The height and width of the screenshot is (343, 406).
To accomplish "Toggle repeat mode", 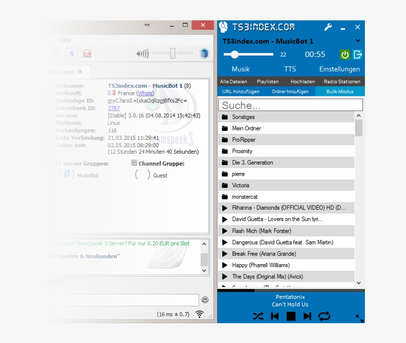I will (324, 316).
